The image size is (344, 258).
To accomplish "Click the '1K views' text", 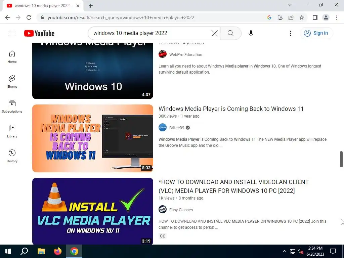I will coord(167,198).
